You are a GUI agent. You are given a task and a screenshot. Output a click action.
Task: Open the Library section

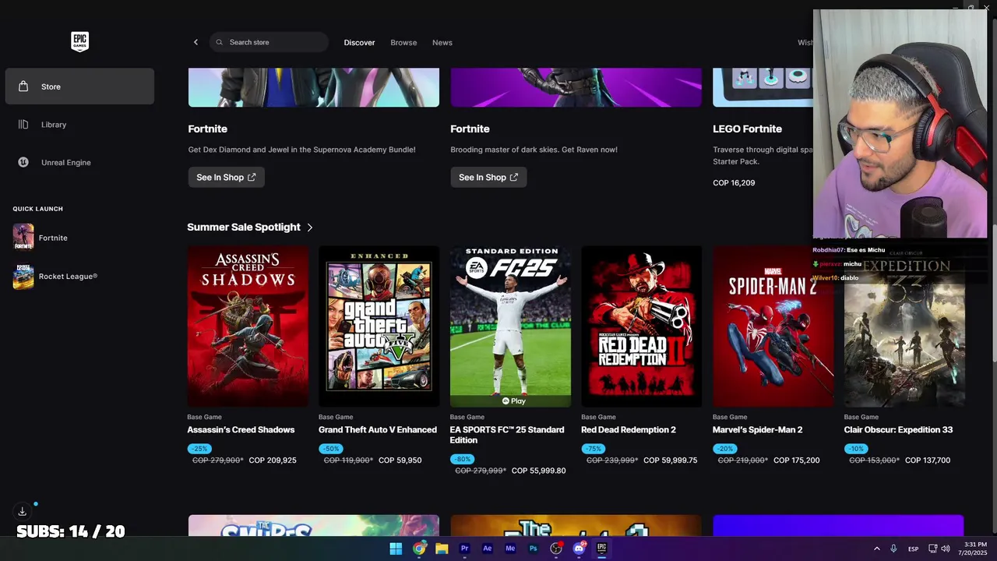pyautogui.click(x=79, y=125)
